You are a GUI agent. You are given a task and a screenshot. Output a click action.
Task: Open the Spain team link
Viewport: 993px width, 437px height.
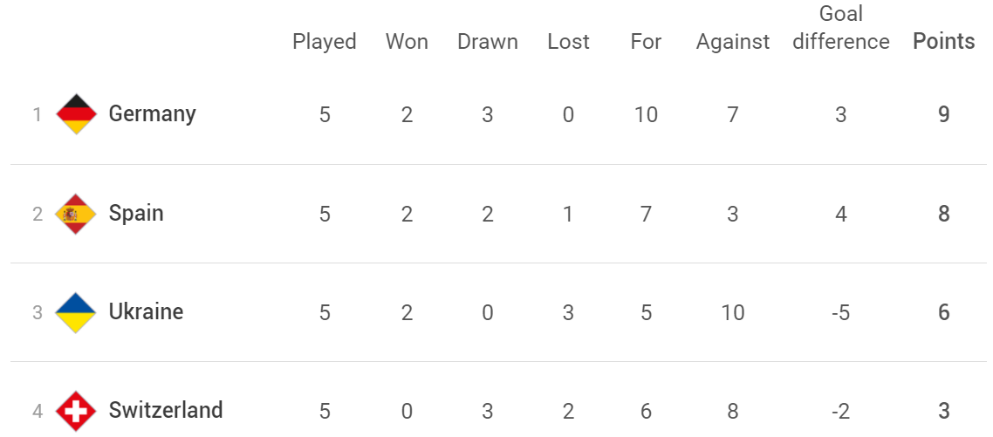(136, 214)
